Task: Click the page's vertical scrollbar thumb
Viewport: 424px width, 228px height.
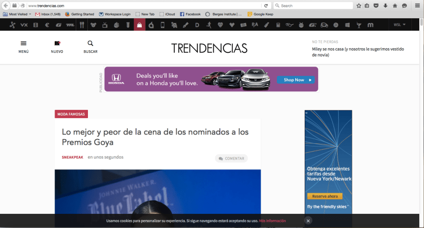Action: click(421, 22)
